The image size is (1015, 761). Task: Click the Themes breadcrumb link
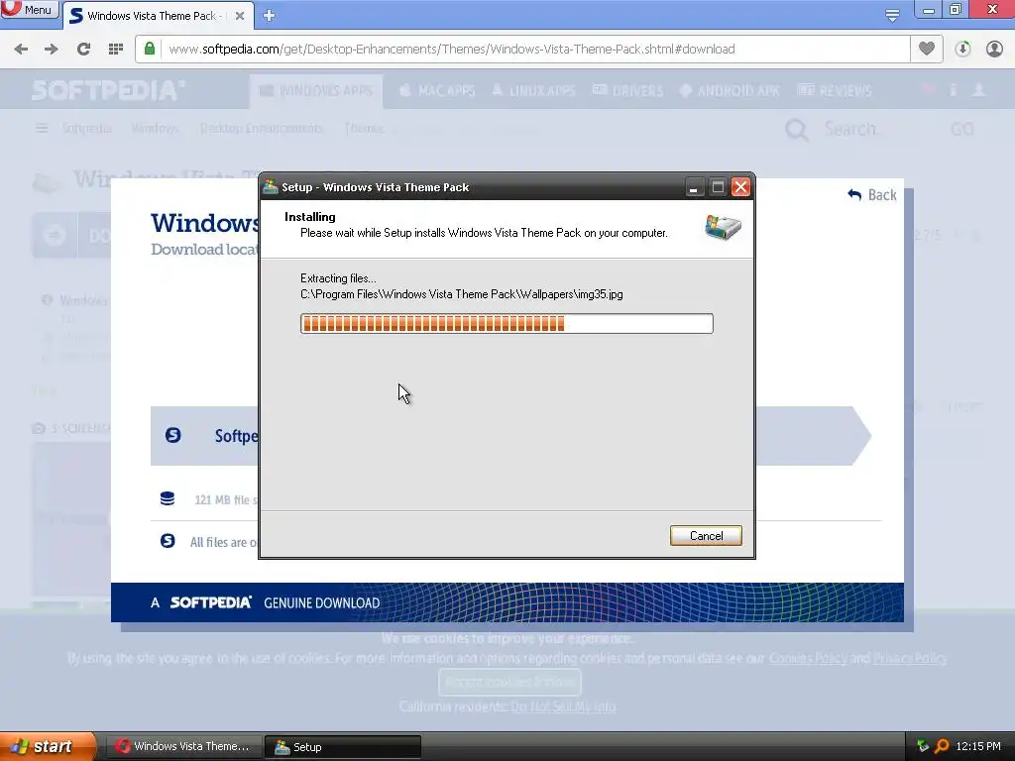365,128
